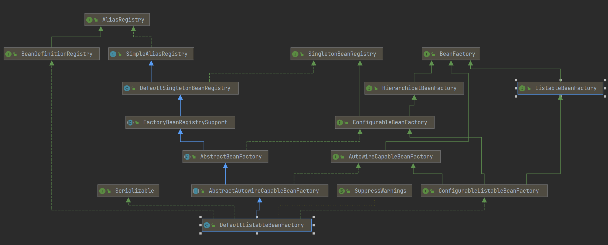Screen dimensions: 608x245
Task: Click the annotation icon on SuppressWarnings node
Action: coord(342,191)
